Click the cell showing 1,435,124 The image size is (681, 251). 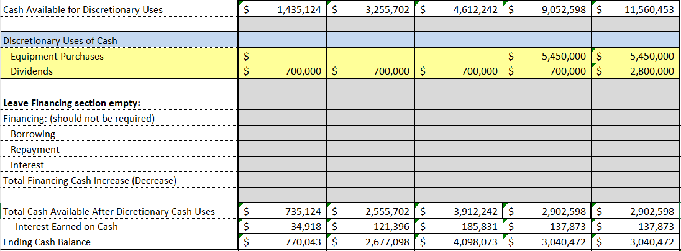coord(282,9)
